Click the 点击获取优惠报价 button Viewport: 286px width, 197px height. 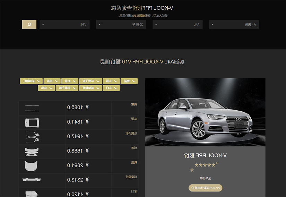pos(205,188)
